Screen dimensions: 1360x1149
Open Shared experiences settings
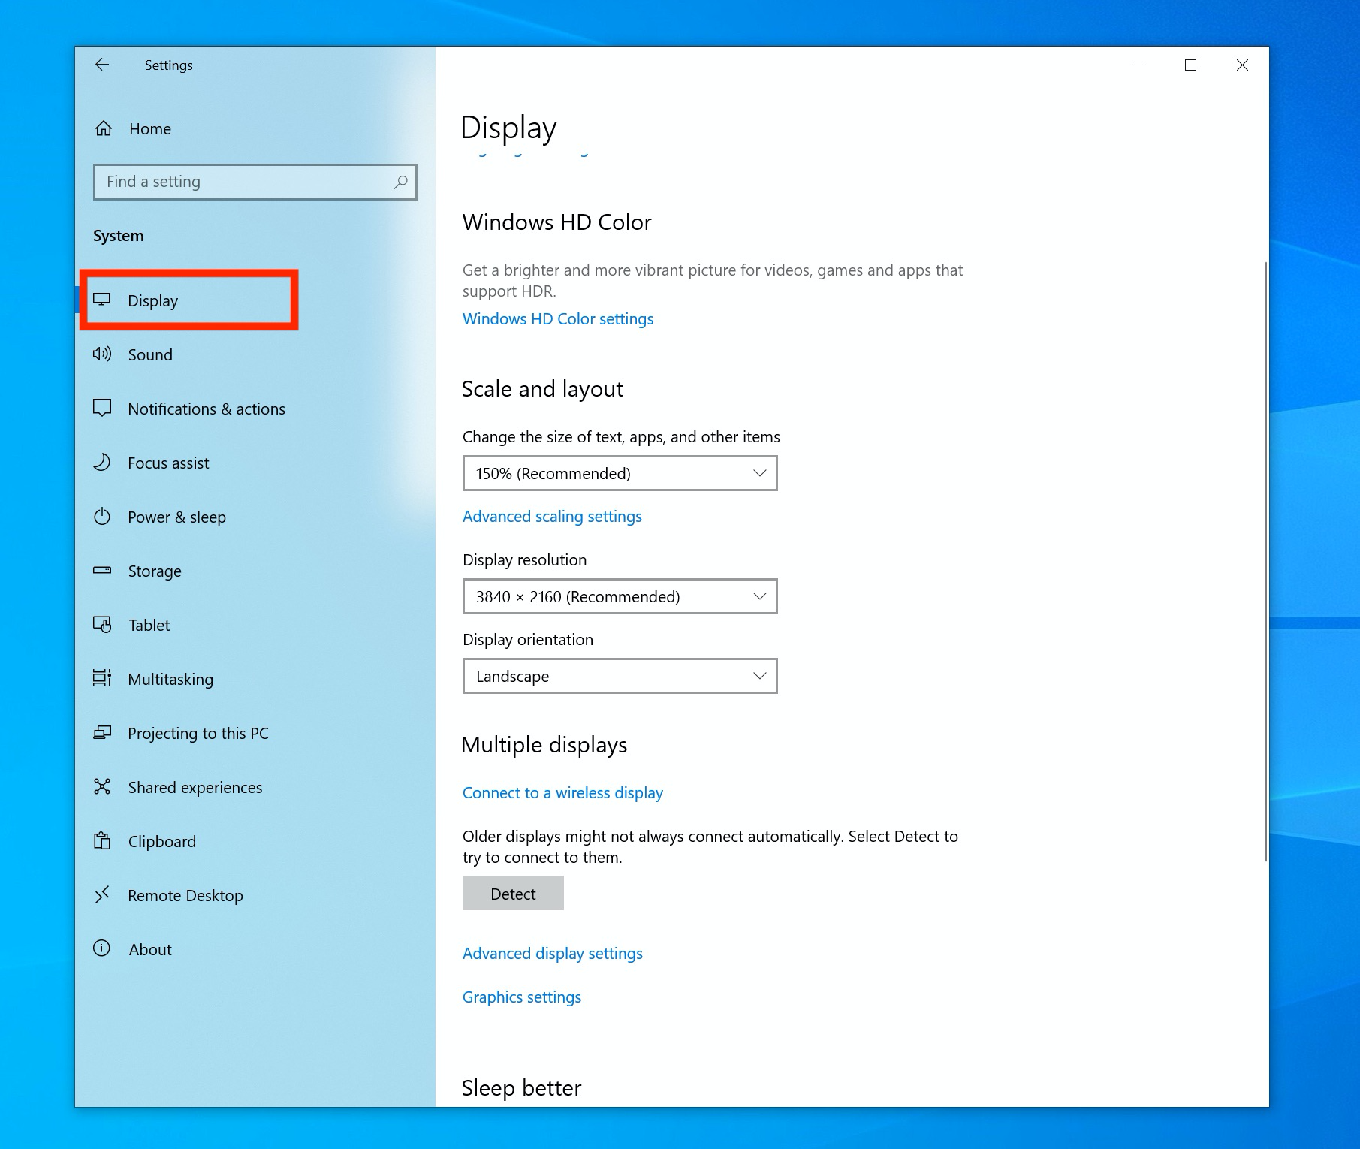255,787
